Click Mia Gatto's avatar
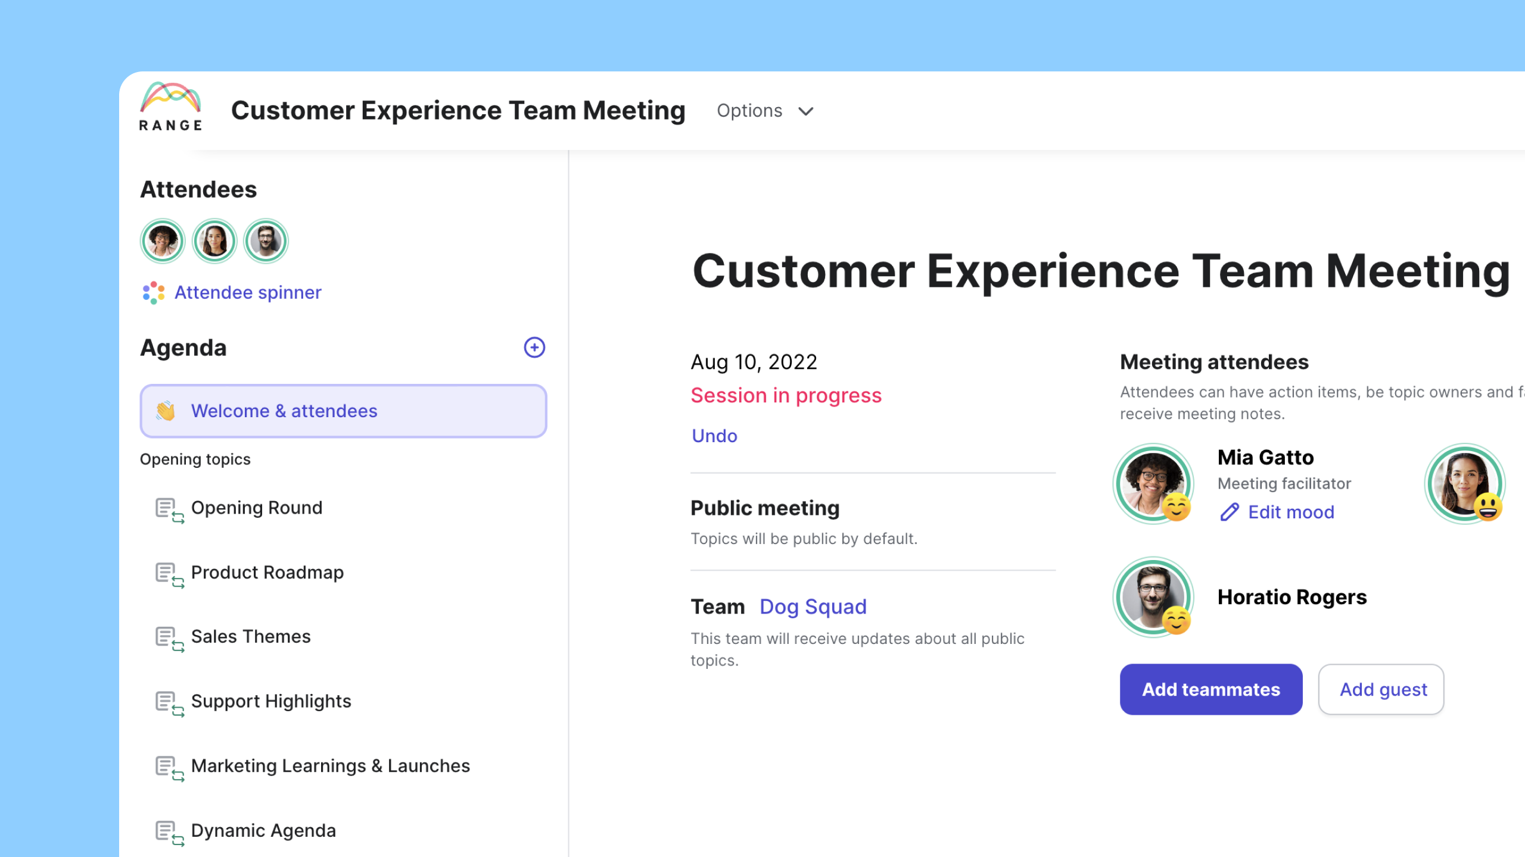Screen dimensions: 1525x857 click(1153, 484)
